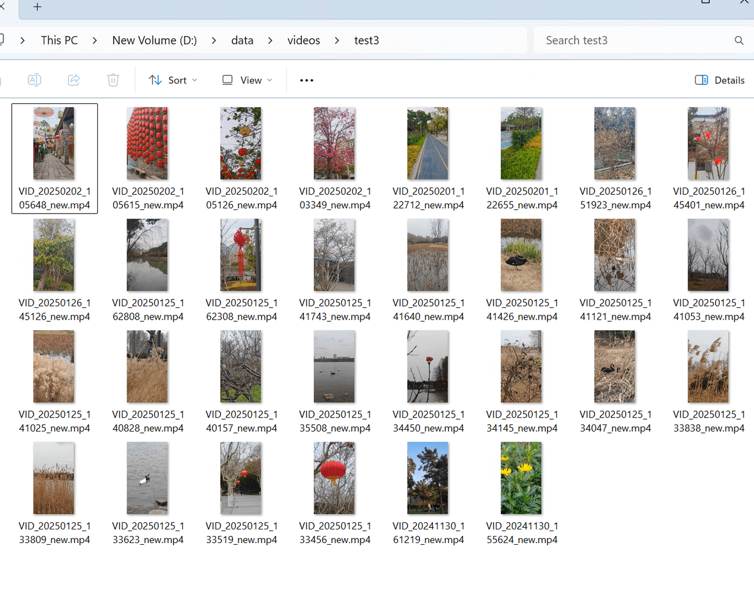Go to the videos folder breadcrumb

click(304, 40)
